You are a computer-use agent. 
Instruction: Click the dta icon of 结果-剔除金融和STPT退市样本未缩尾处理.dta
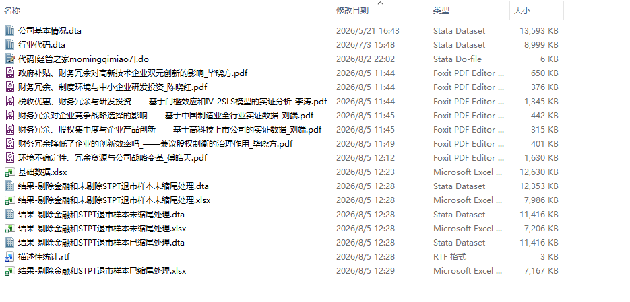pos(10,214)
